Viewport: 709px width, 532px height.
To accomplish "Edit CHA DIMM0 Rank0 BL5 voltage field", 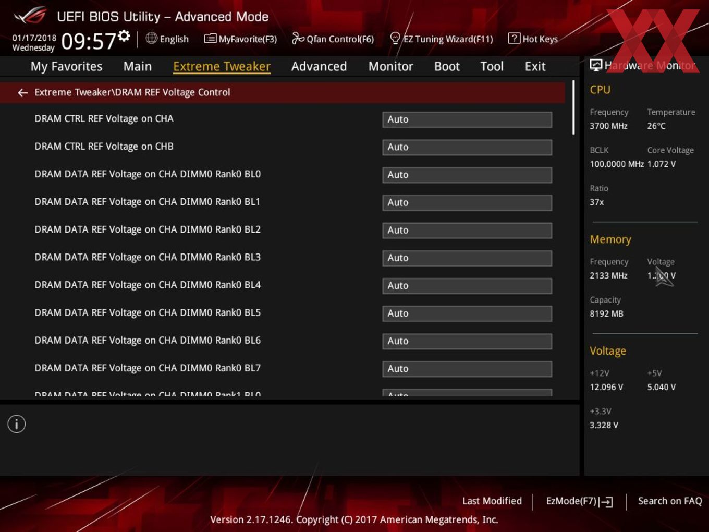I will [x=467, y=313].
